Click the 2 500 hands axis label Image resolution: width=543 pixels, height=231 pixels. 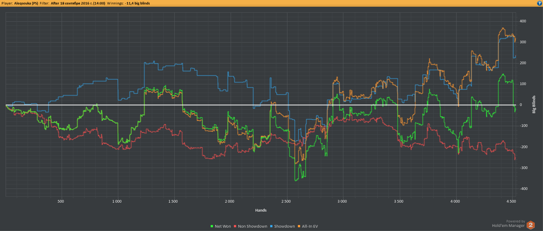[x=286, y=201]
